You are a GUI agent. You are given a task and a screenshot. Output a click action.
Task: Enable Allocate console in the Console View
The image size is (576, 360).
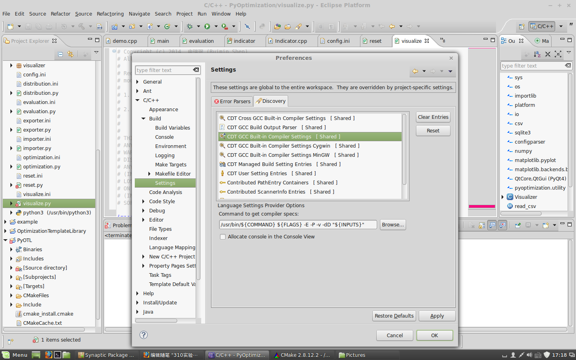(x=223, y=237)
